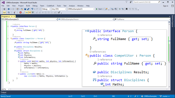
Task: Click the notifications flag filter icon
Action: click(x=126, y=2)
